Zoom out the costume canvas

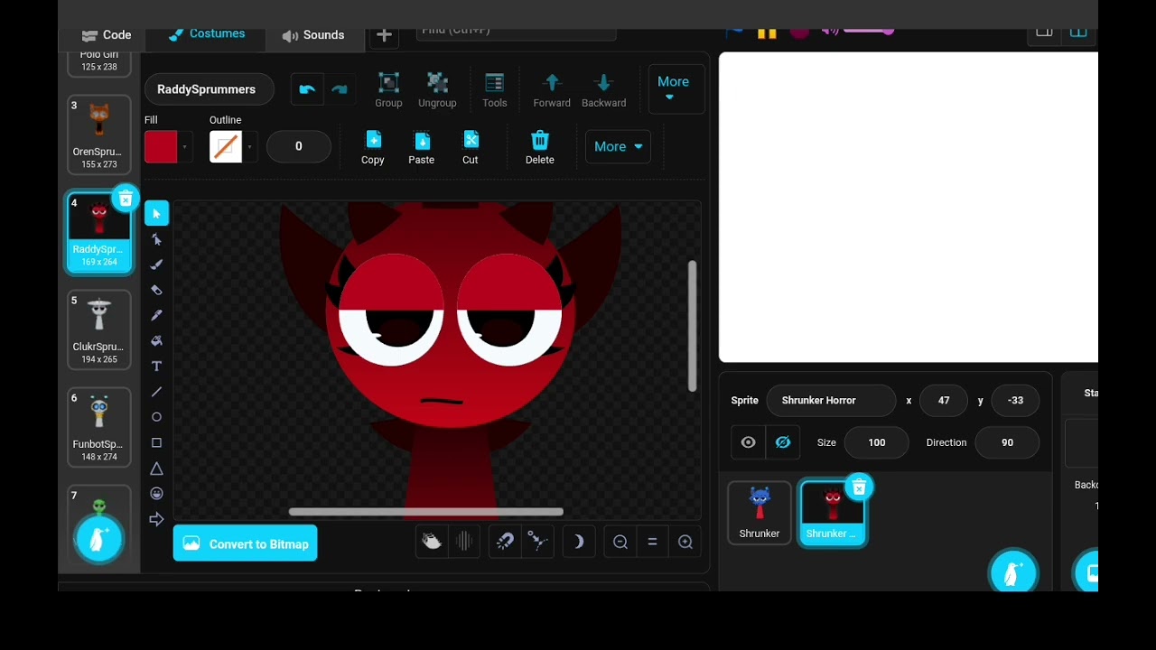[x=620, y=542]
